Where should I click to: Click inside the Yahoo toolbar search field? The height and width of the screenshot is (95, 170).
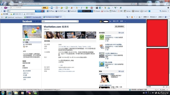(26, 8)
